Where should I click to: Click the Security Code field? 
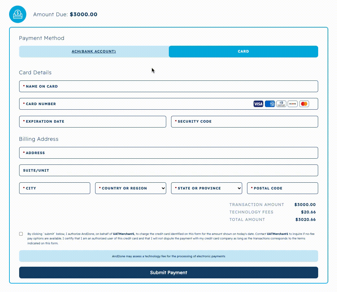click(x=244, y=122)
